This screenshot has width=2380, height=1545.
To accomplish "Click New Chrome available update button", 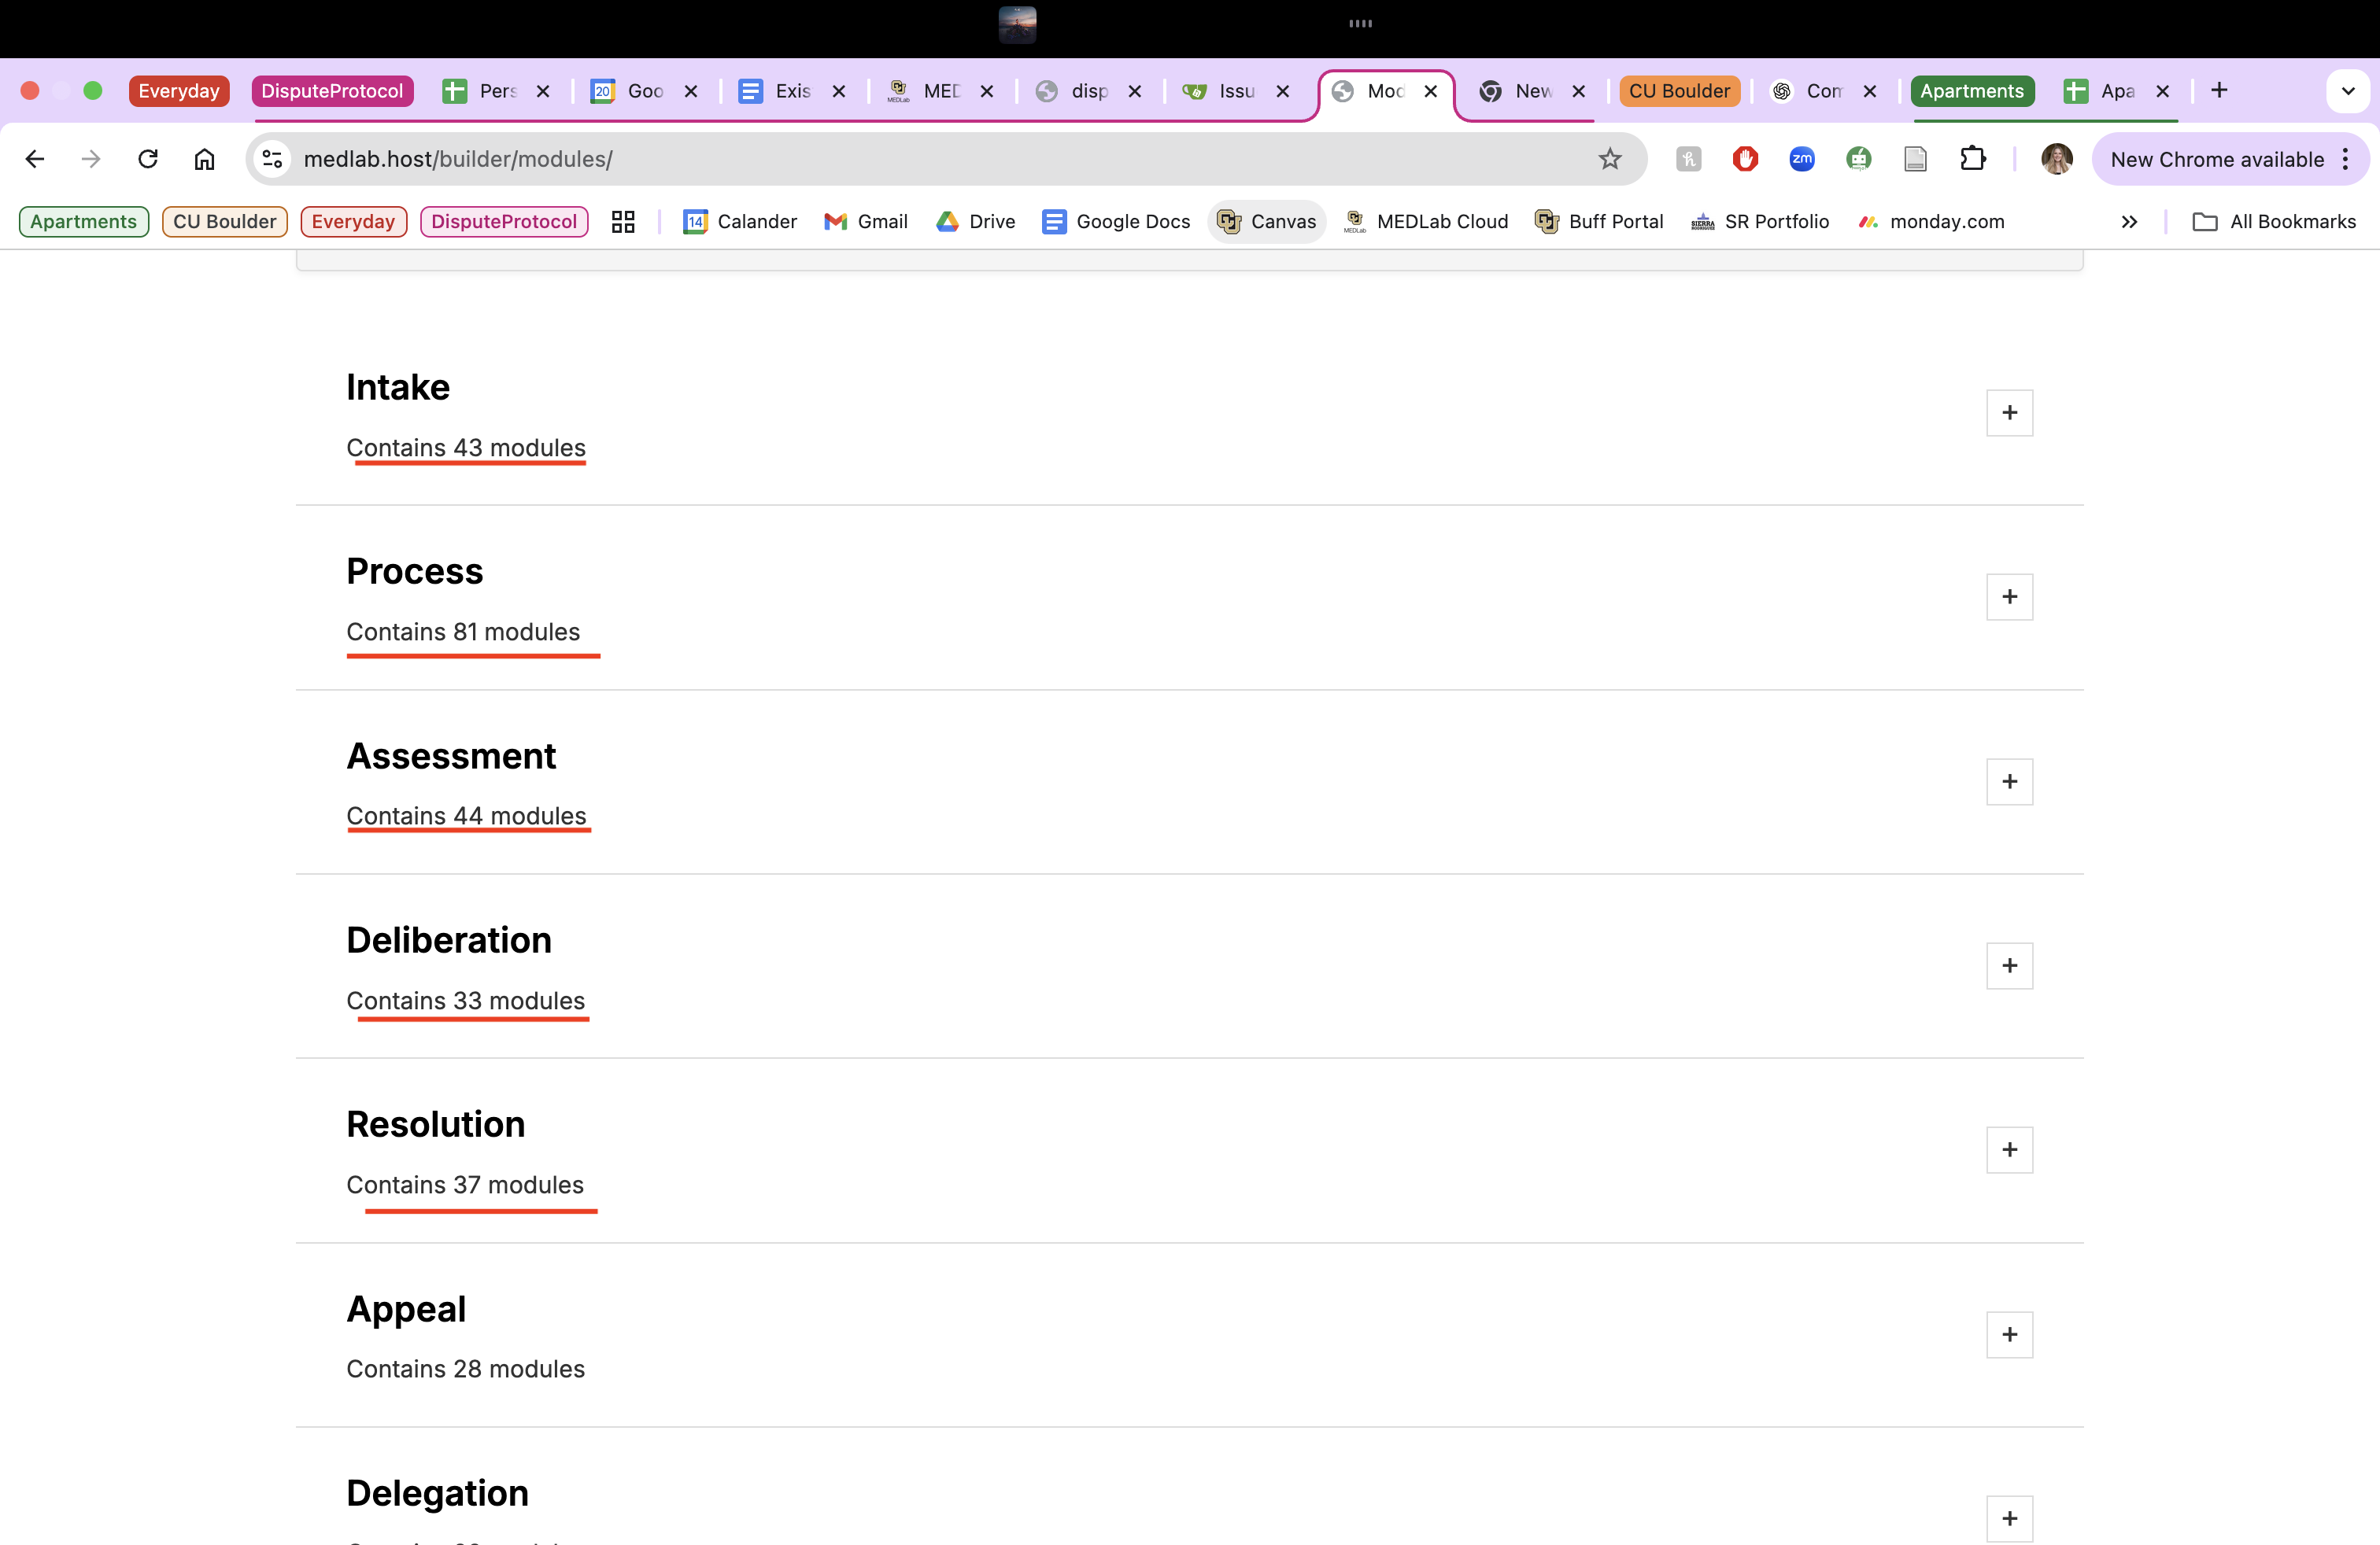I will (x=2216, y=159).
